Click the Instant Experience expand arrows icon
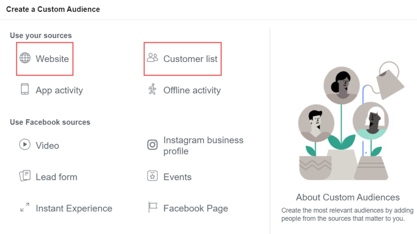417x234 pixels. (25, 207)
